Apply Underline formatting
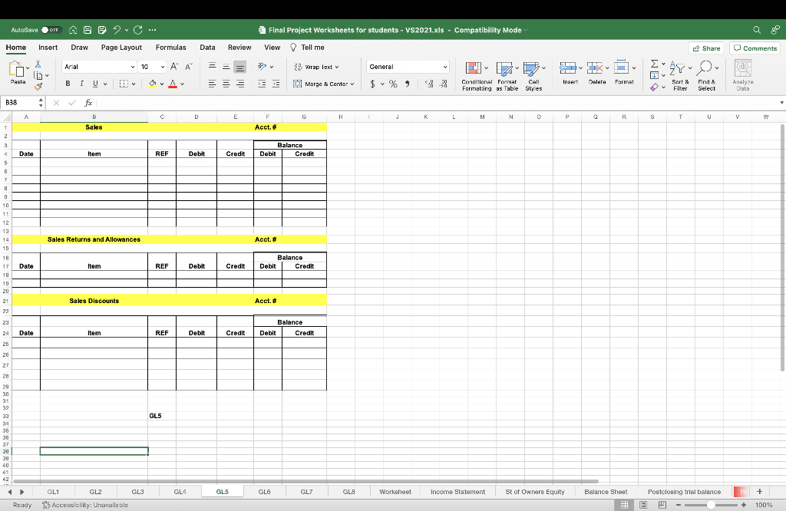This screenshot has height=511, width=786. click(x=95, y=84)
